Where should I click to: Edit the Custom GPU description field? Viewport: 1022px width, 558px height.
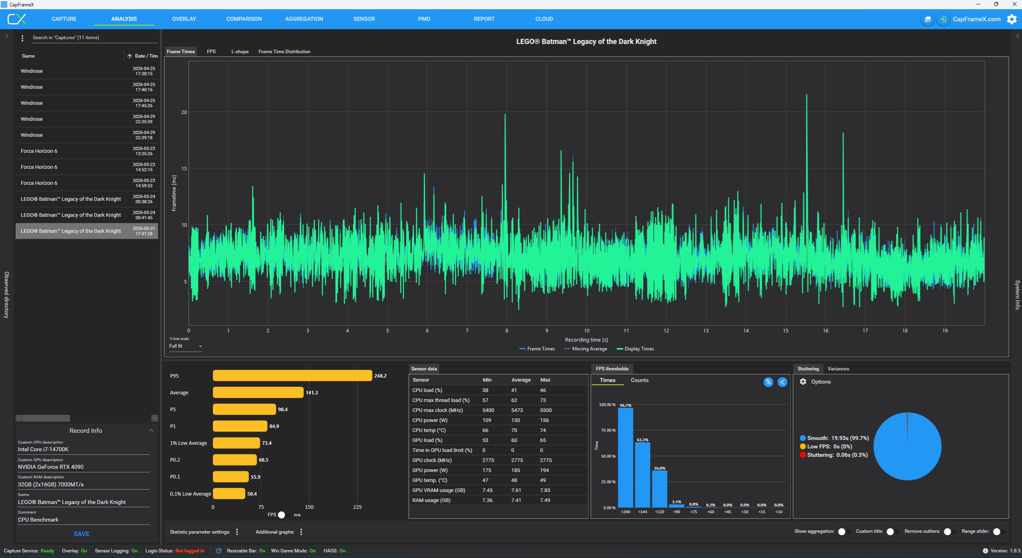click(x=84, y=467)
